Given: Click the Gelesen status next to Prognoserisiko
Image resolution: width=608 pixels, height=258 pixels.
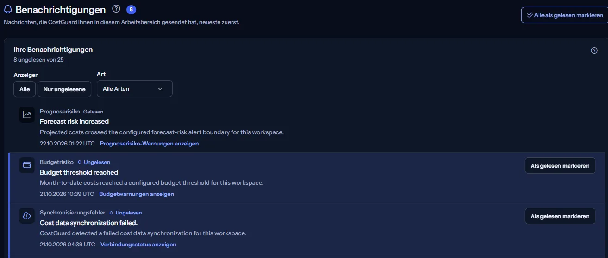Looking at the screenshot, I should (x=93, y=112).
